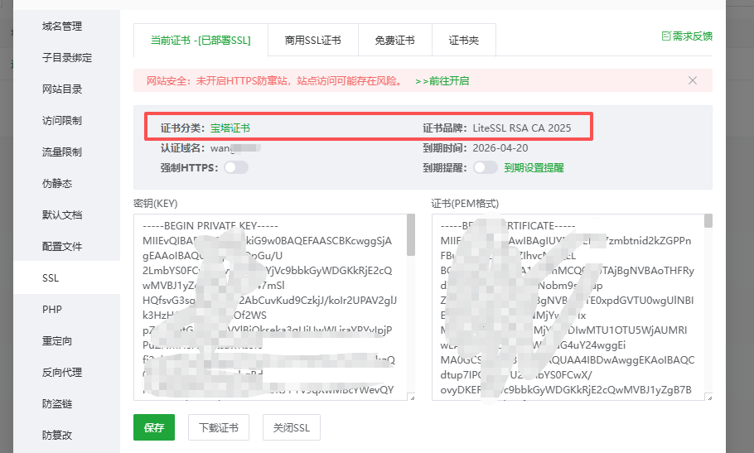Open 域名管理 in the sidebar

62,27
